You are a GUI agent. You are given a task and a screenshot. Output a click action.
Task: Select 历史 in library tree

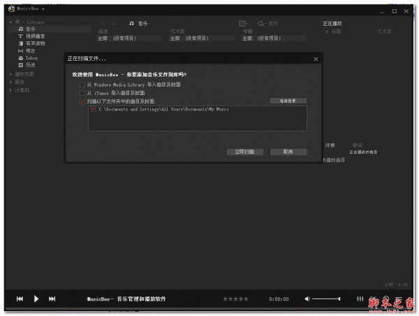30,65
